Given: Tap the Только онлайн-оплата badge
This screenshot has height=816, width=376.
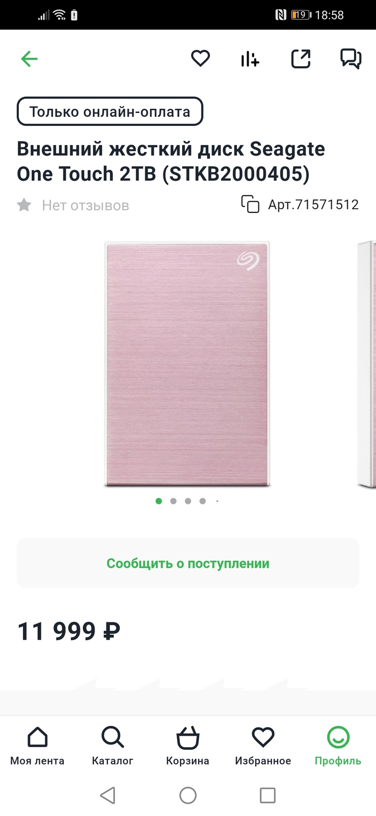Looking at the screenshot, I should [x=110, y=111].
